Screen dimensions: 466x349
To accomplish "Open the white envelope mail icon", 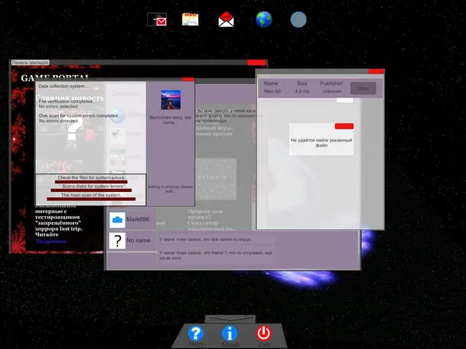I will pos(226,20).
